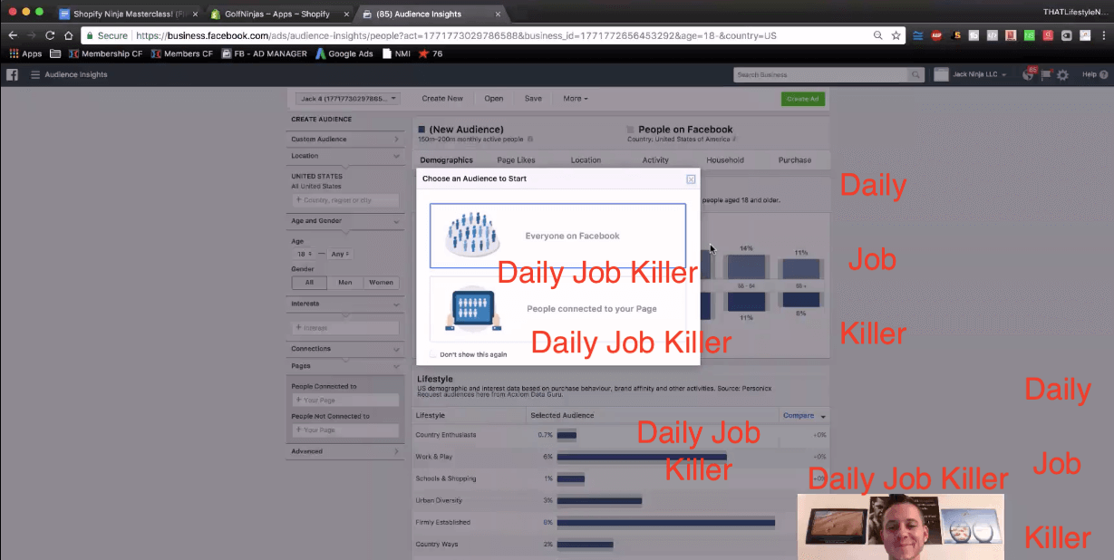
Task: Open the settings gear icon
Action: pos(1062,74)
